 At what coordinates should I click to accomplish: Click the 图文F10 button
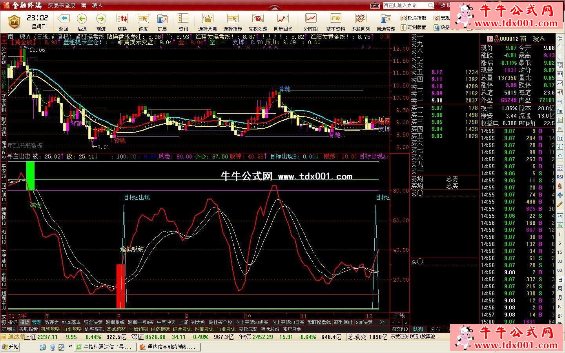[399, 329]
